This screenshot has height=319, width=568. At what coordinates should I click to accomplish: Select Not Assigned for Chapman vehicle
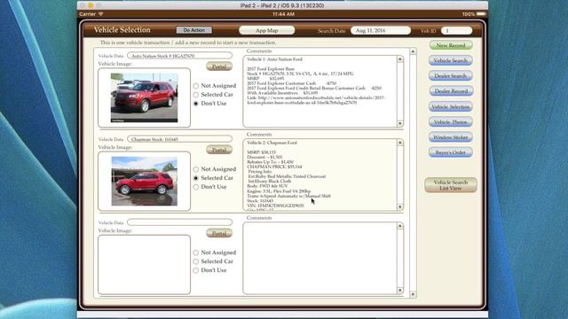(x=196, y=169)
